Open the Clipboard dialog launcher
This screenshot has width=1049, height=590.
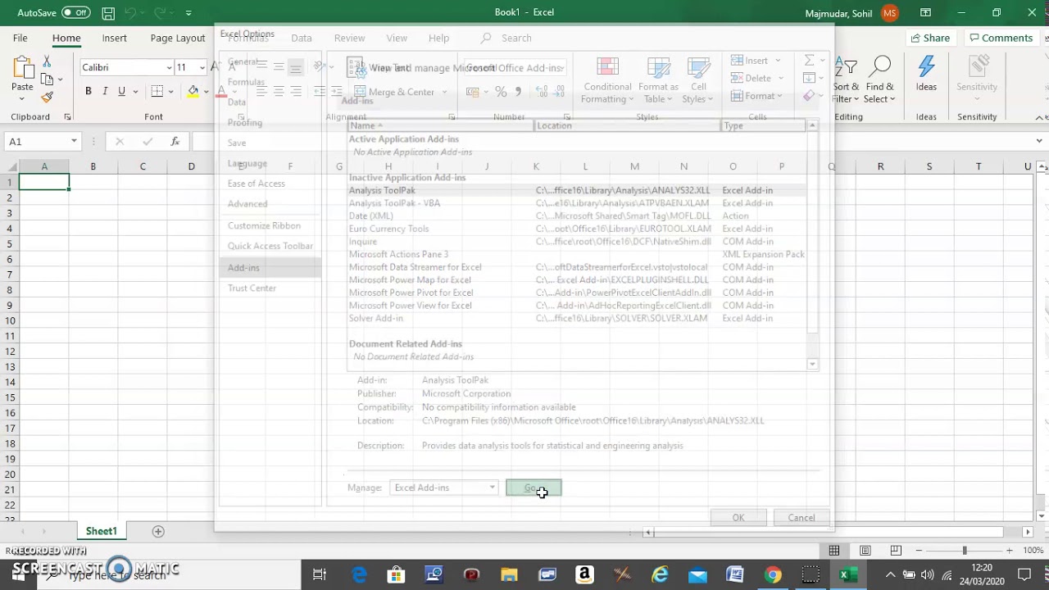[67, 117]
